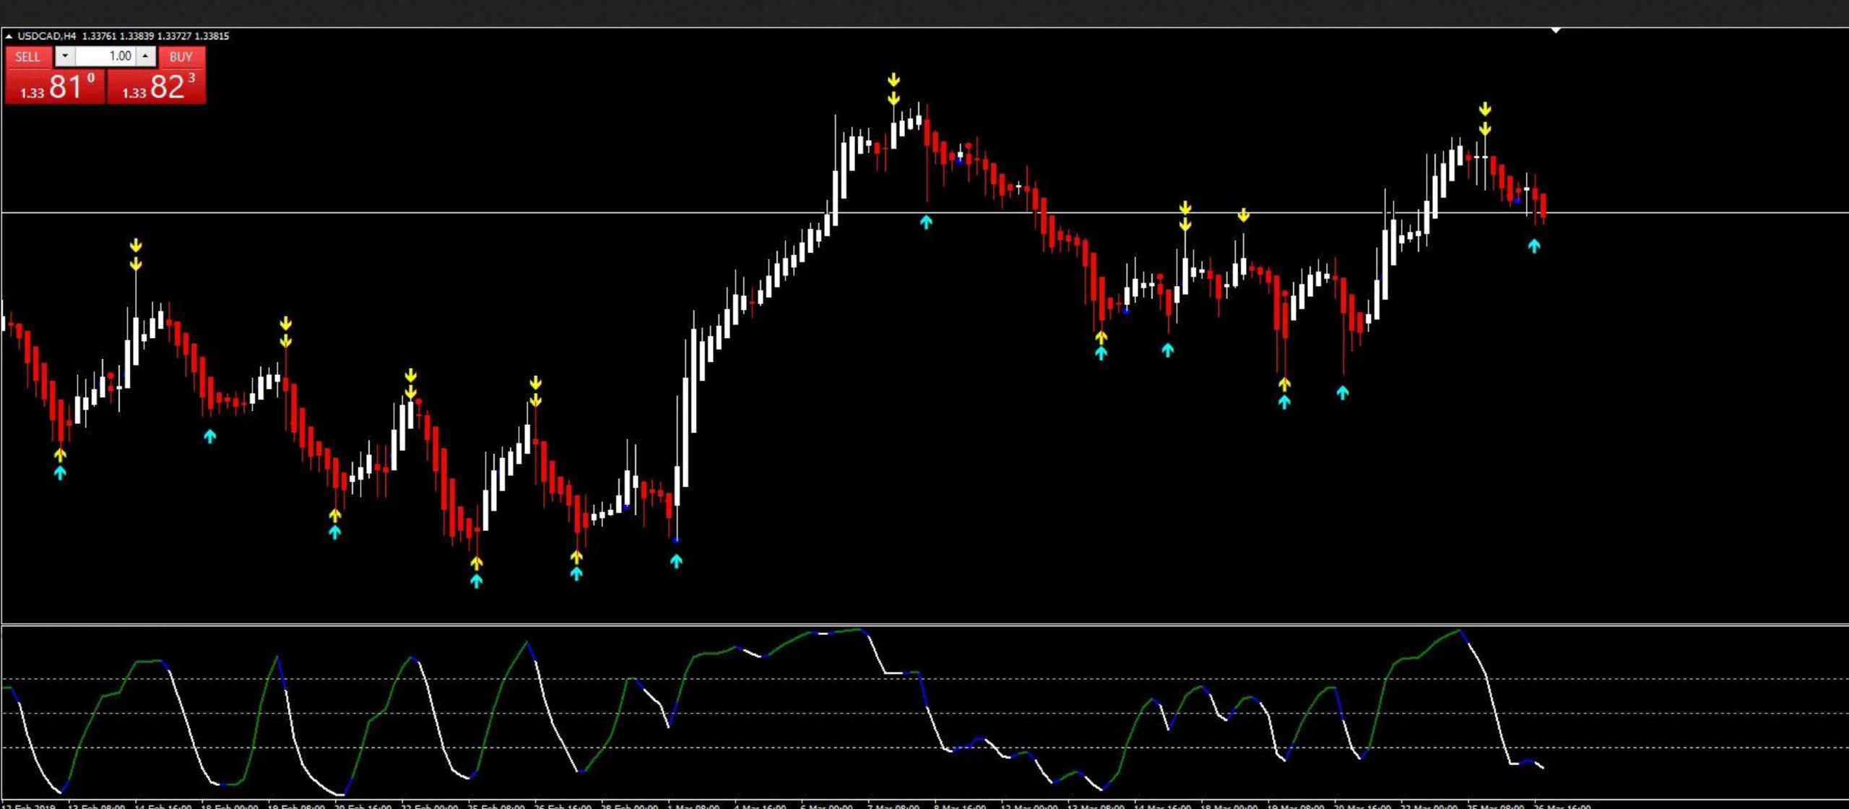
Task: Click uppermost yellow down arrow at the chart's highest peak
Action: tap(894, 79)
